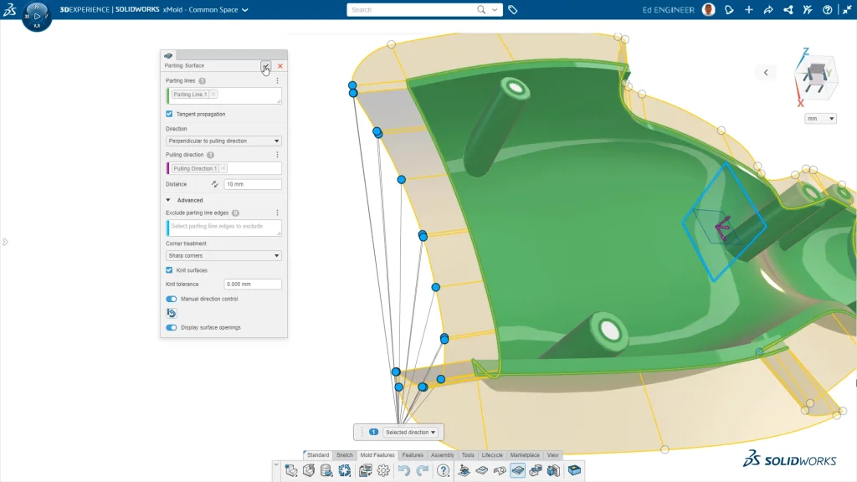
Task: Open the Corner treatment dropdown
Action: pyautogui.click(x=223, y=256)
